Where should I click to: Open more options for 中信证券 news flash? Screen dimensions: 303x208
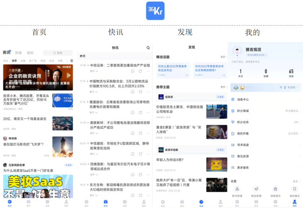point(148,71)
